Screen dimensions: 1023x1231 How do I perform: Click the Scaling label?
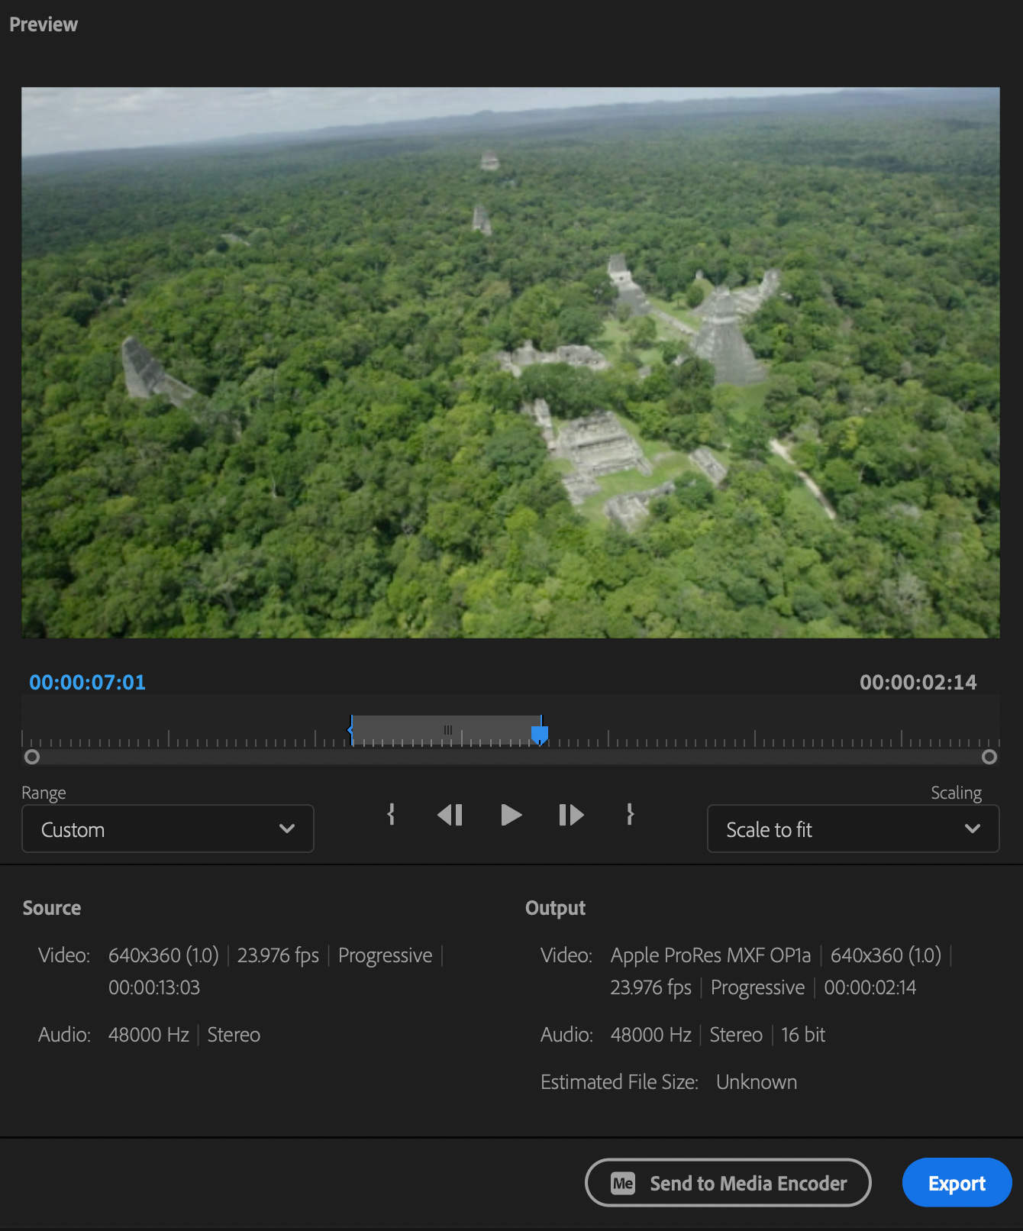click(956, 793)
